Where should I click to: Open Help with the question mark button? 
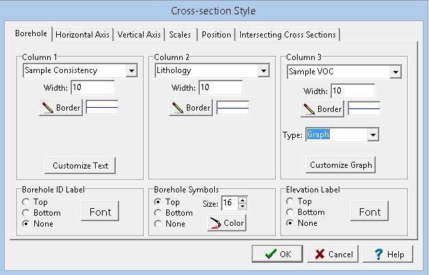click(389, 254)
